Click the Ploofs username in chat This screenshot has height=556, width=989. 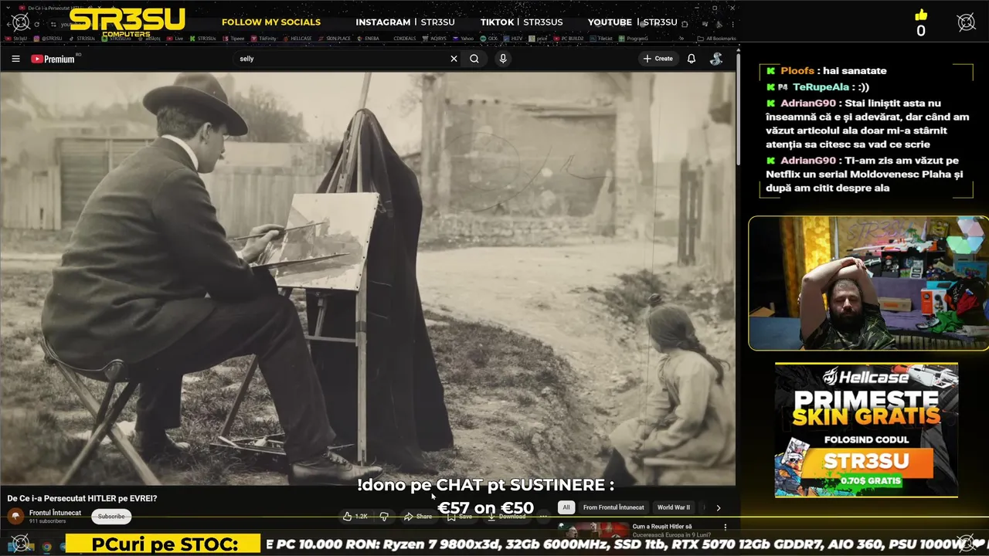tap(797, 71)
